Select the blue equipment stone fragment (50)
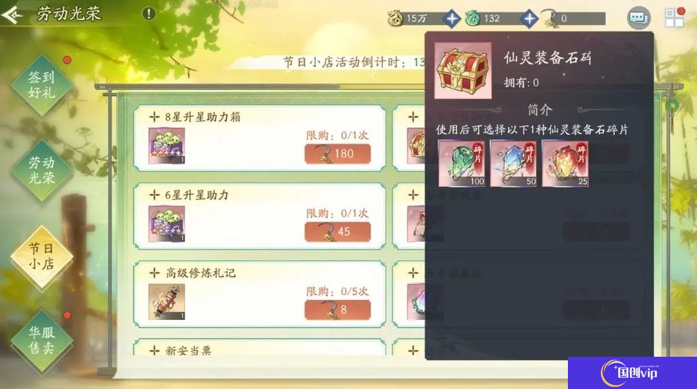This screenshot has width=697, height=389. (514, 164)
